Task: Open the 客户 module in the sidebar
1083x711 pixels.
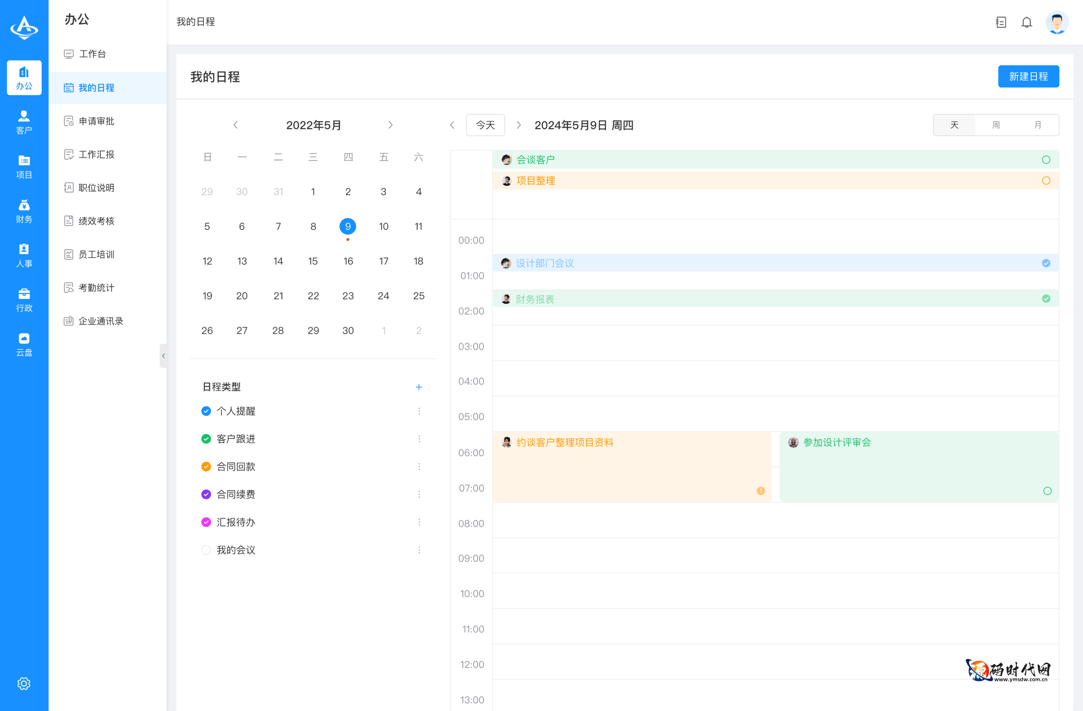Action: pos(24,121)
